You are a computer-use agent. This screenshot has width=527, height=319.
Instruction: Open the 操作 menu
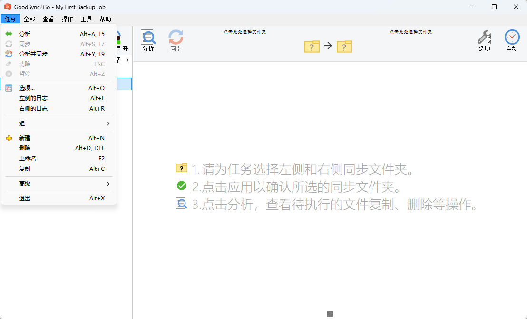[67, 19]
